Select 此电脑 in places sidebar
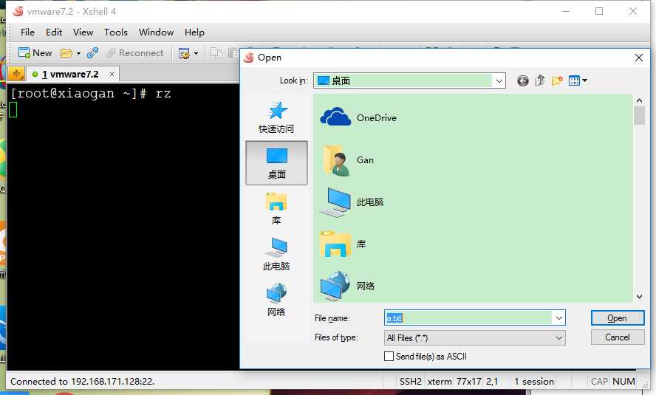The image size is (656, 395). coord(276,254)
